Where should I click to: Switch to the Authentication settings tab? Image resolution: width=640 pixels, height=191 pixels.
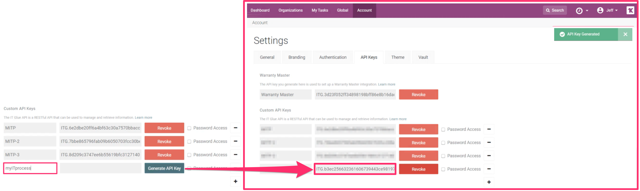tap(333, 57)
